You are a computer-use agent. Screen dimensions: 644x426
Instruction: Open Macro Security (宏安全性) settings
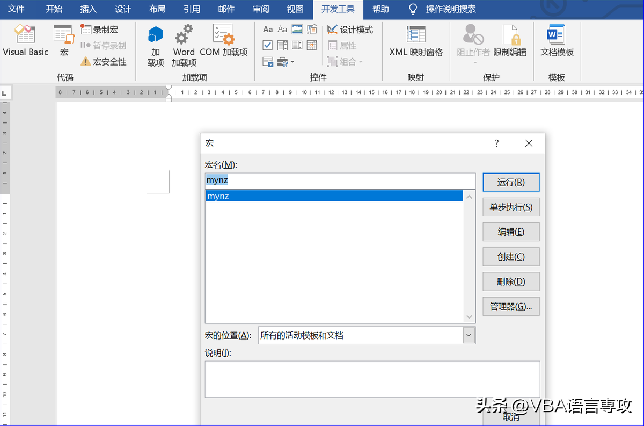[104, 62]
